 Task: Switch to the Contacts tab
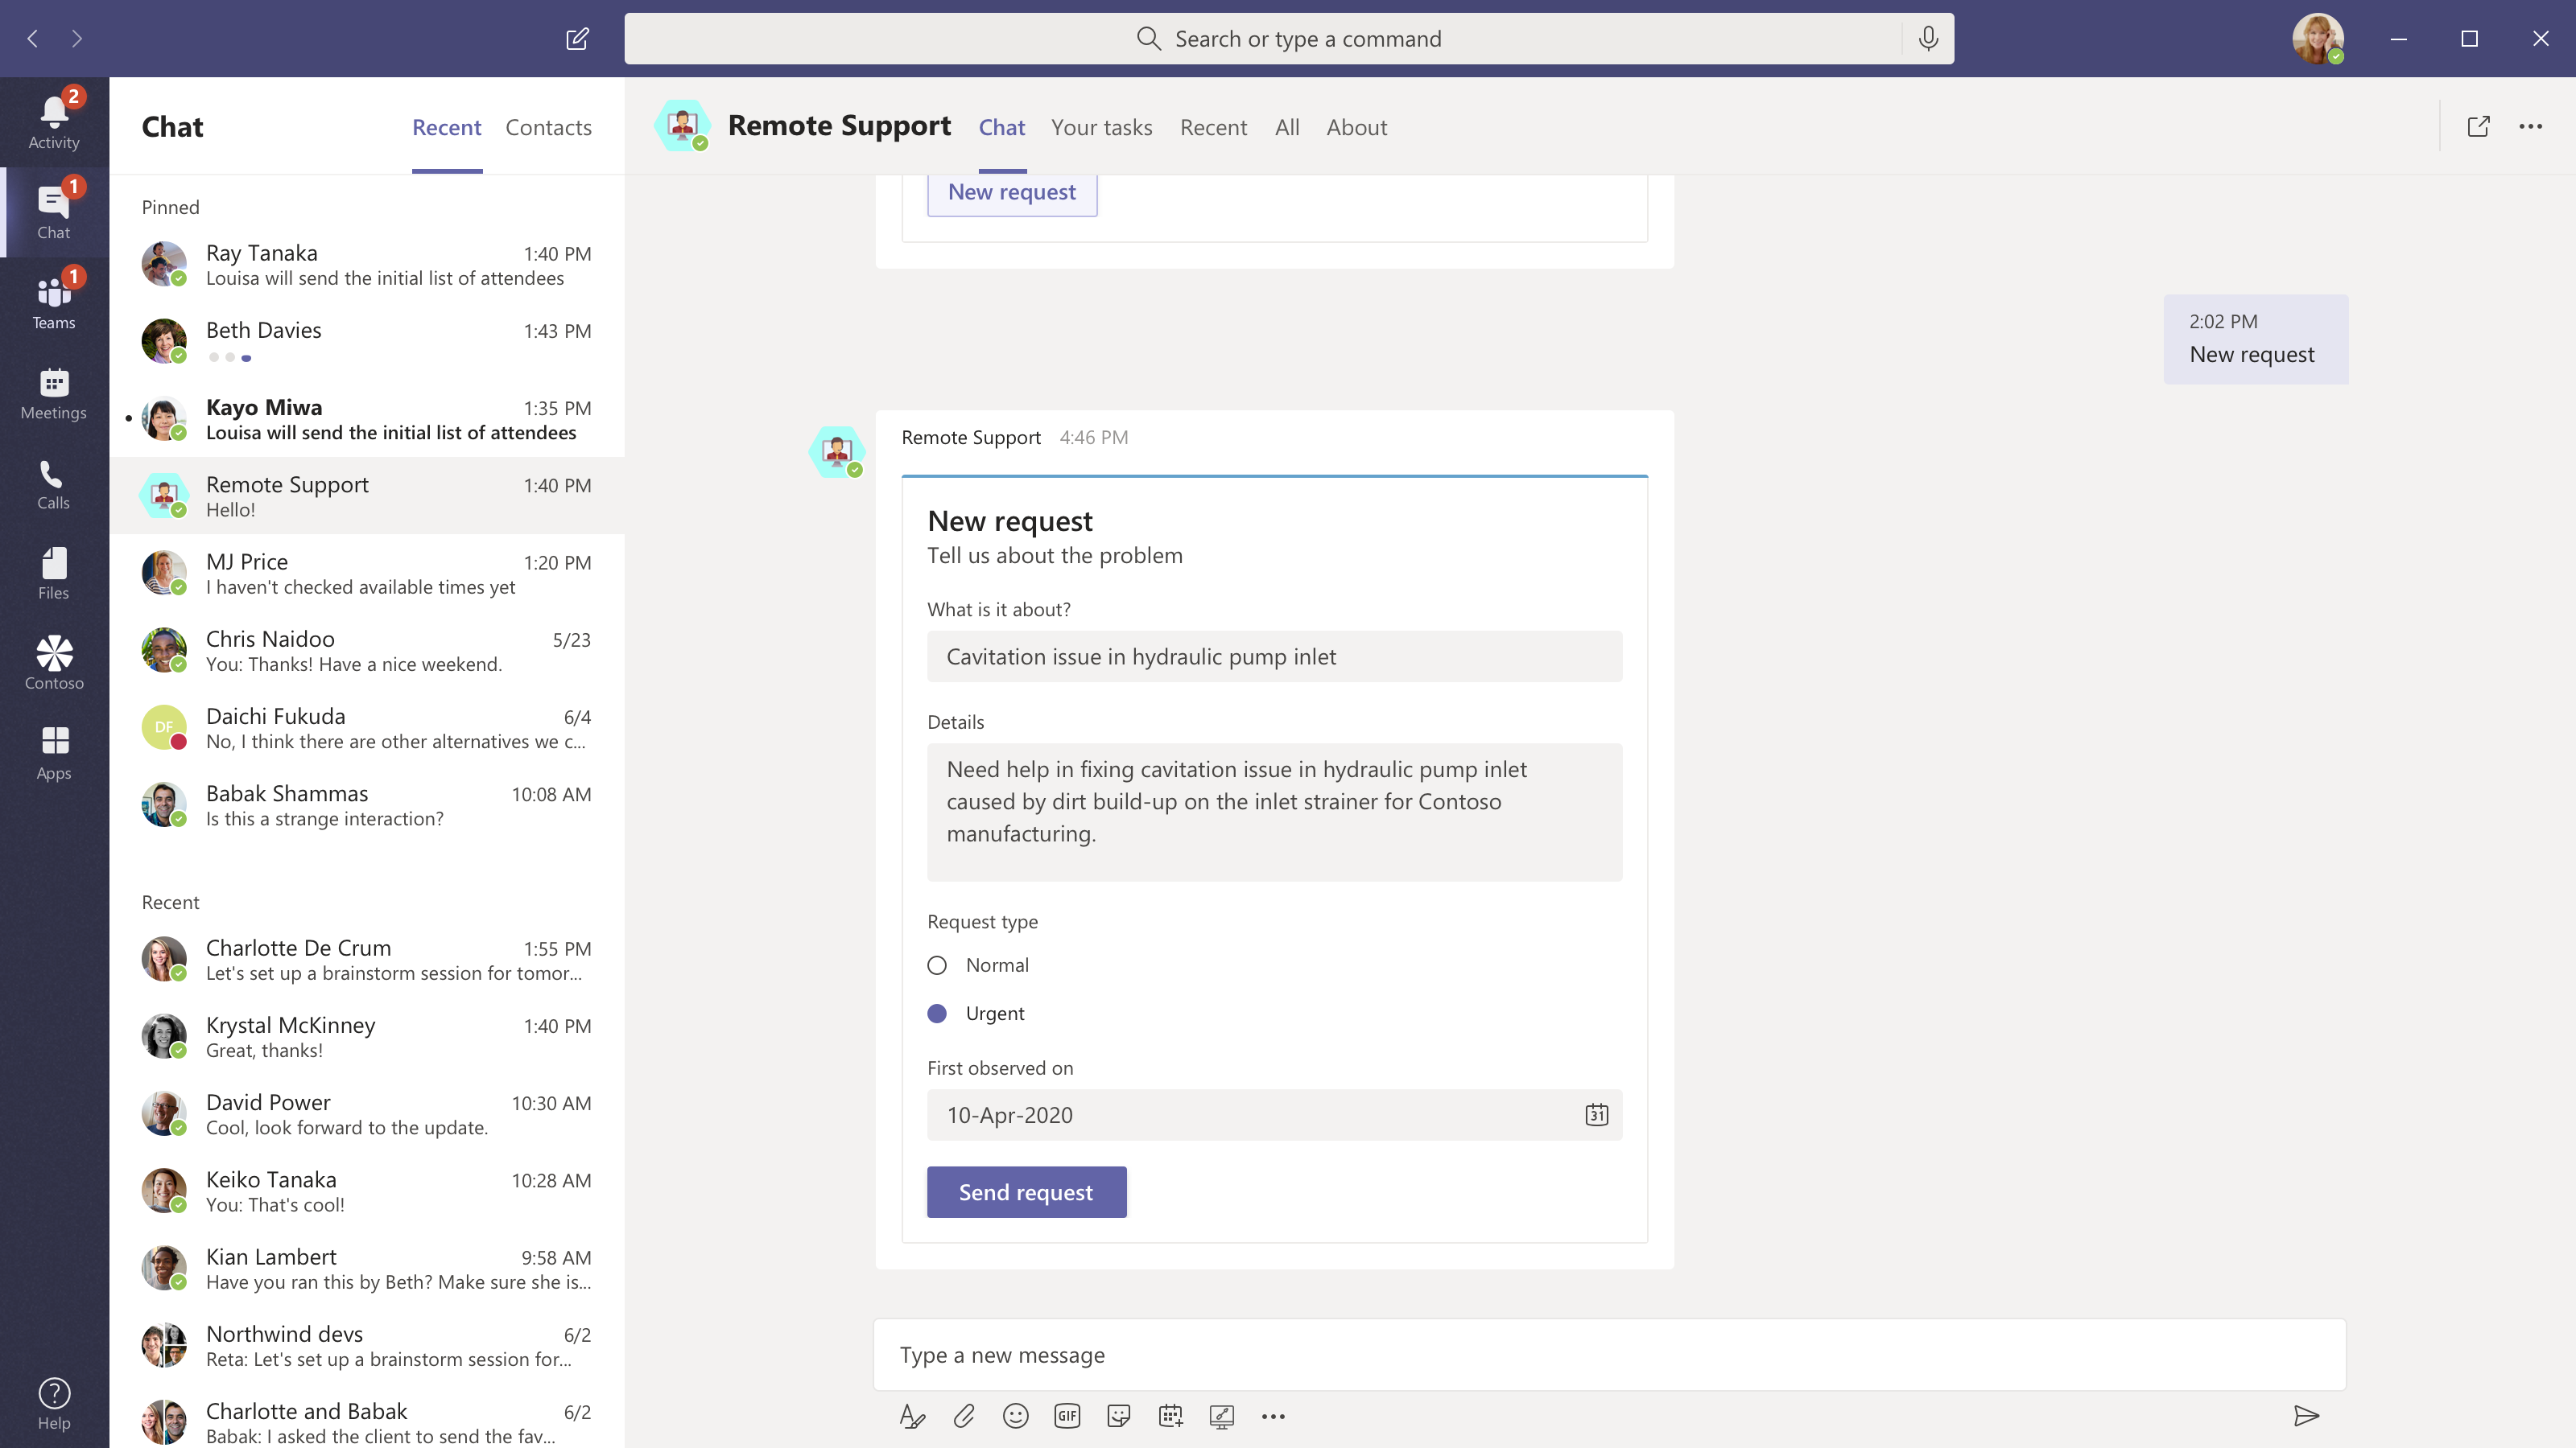548,128
